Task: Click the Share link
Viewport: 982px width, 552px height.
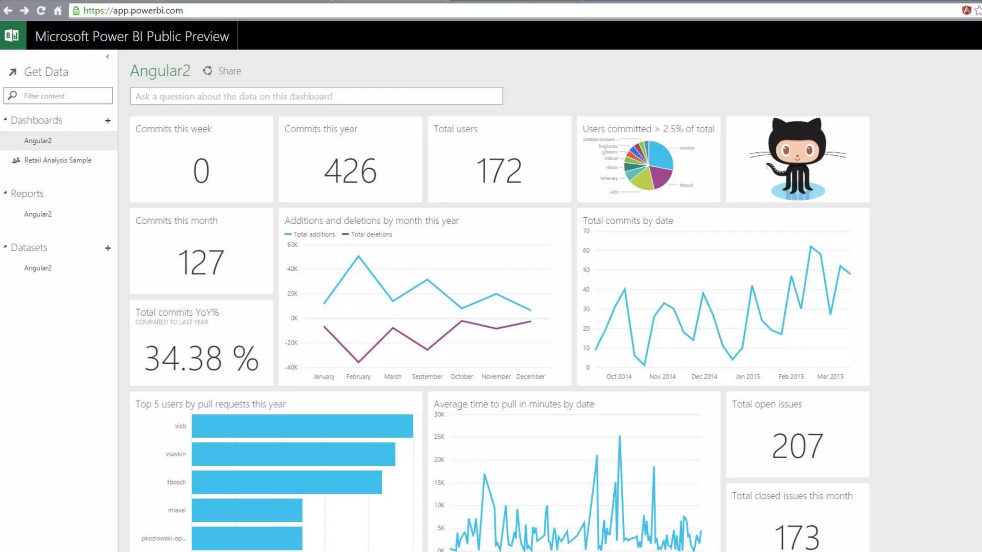Action: [229, 71]
